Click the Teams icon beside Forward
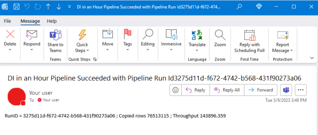 pyautogui.click(x=286, y=90)
